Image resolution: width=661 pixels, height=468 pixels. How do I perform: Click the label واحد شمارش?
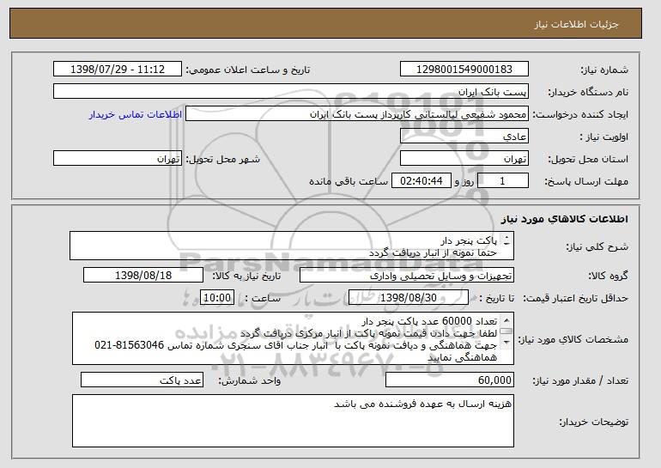click(250, 380)
